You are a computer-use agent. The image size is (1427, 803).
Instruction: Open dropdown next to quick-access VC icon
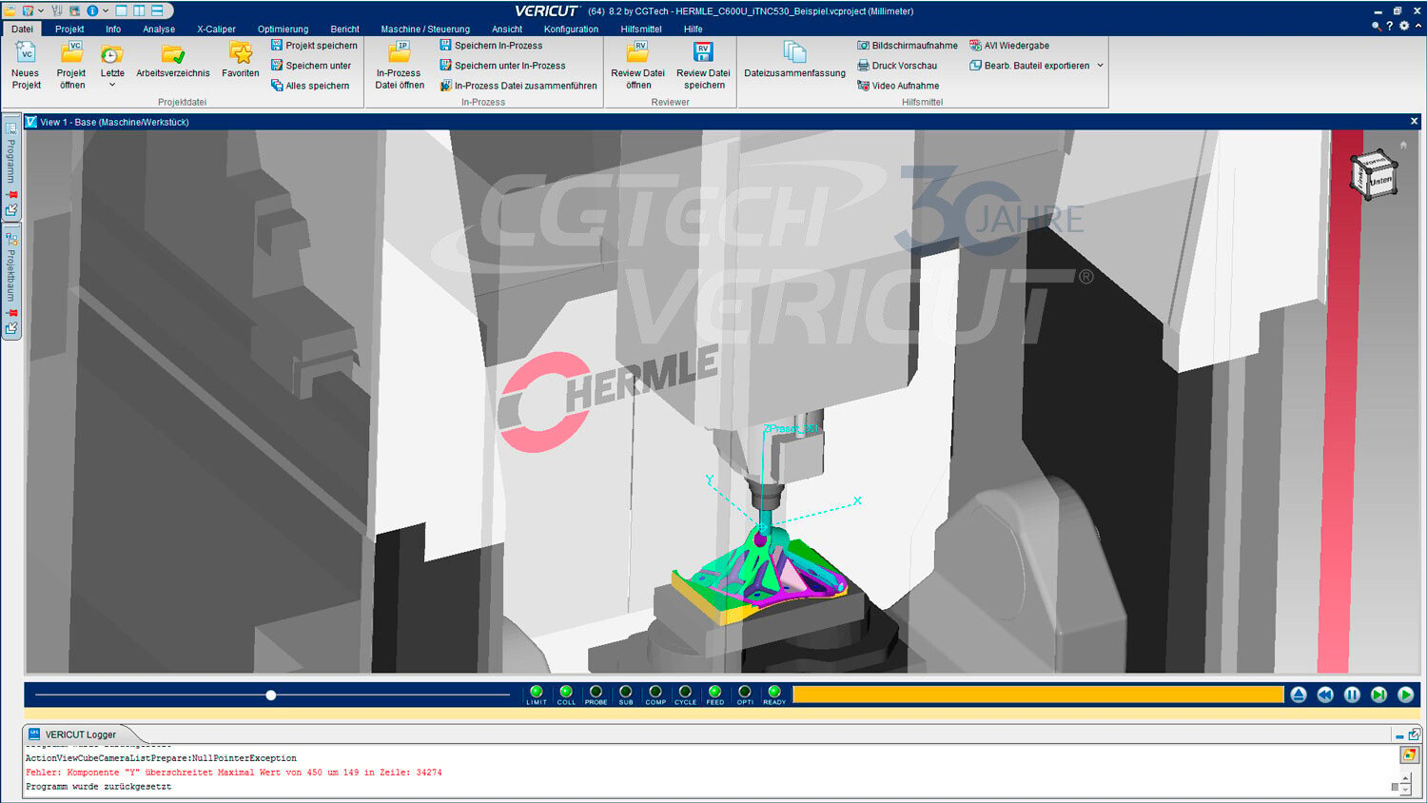(x=41, y=10)
